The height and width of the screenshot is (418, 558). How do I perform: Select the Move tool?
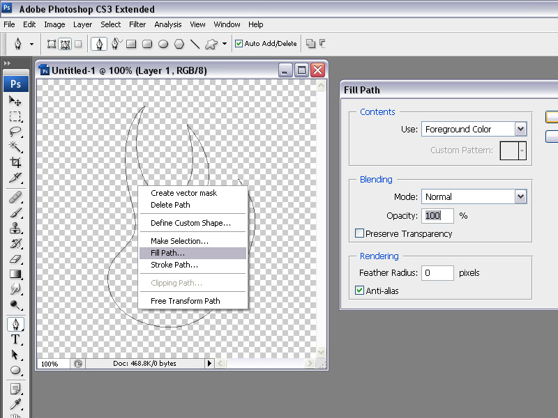click(x=15, y=101)
